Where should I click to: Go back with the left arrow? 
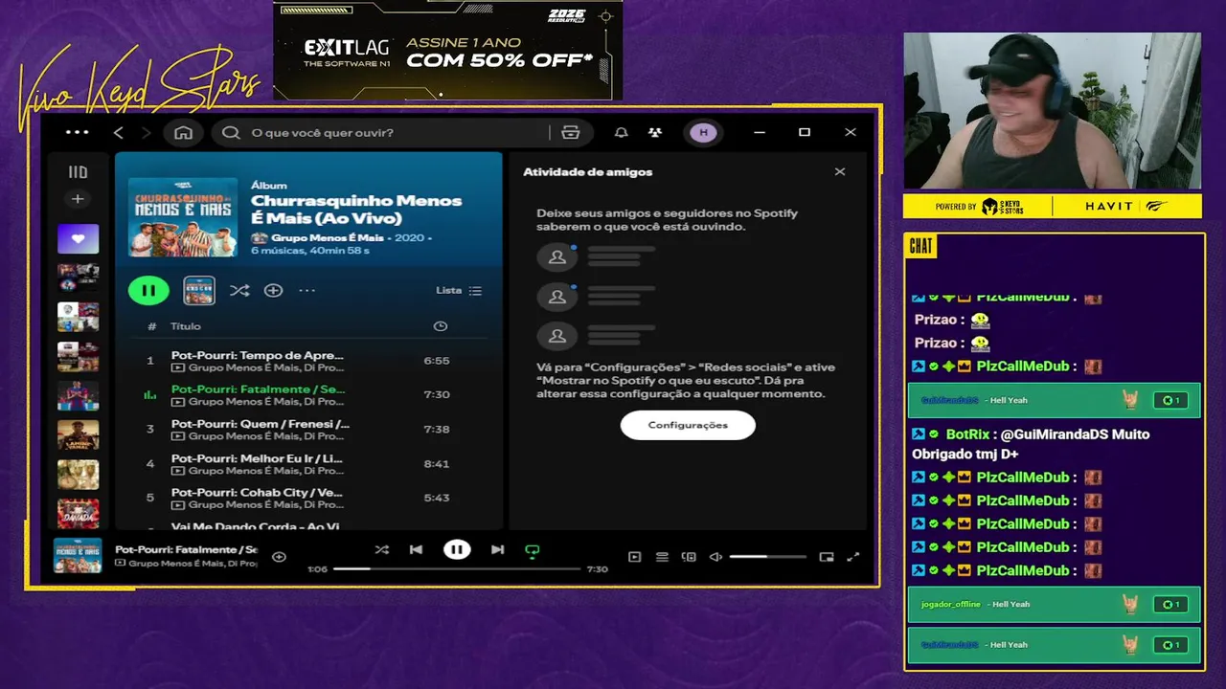click(x=119, y=132)
